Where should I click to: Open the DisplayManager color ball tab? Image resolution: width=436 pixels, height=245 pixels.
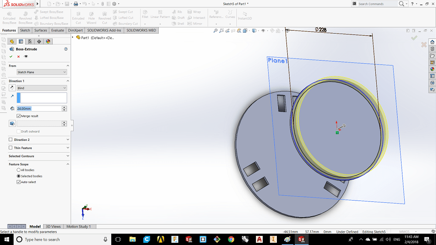pos(48,41)
